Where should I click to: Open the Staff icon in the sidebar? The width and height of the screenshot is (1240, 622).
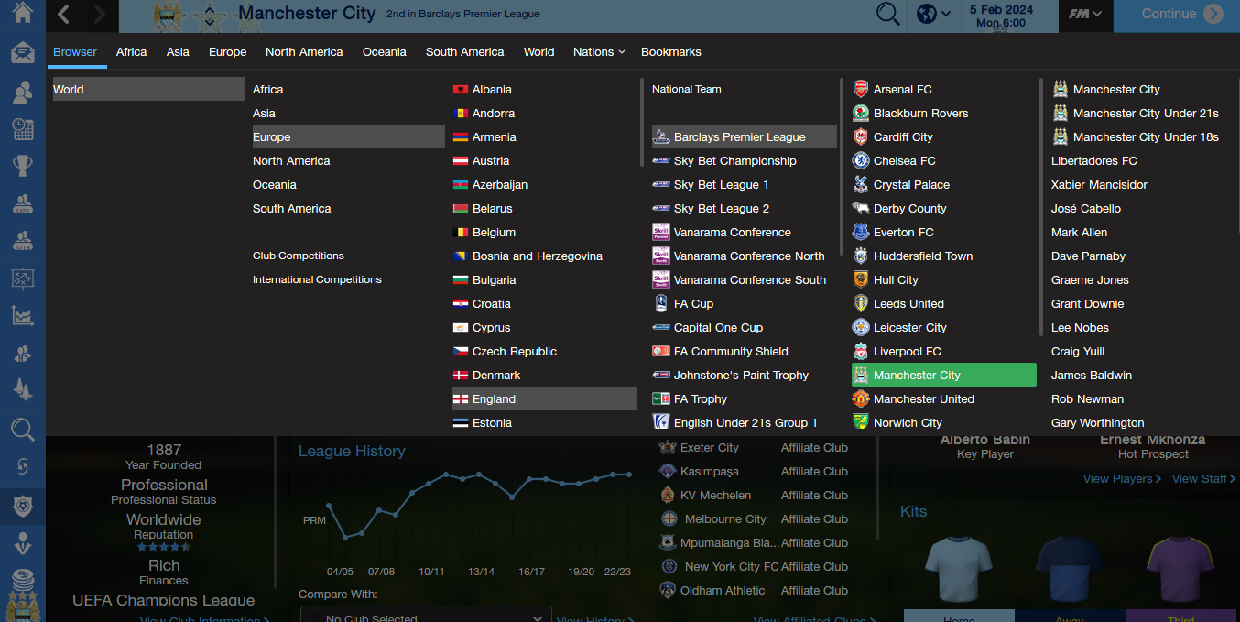(23, 354)
